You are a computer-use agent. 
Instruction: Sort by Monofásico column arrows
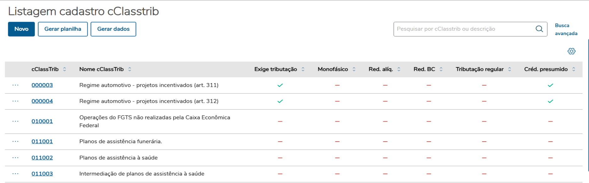[354, 69]
